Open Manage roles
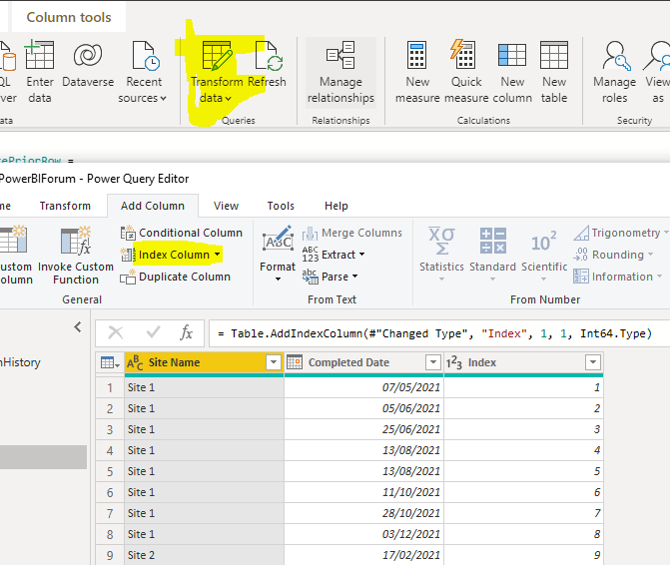Viewport: 670px width, 565px height. coord(614,73)
